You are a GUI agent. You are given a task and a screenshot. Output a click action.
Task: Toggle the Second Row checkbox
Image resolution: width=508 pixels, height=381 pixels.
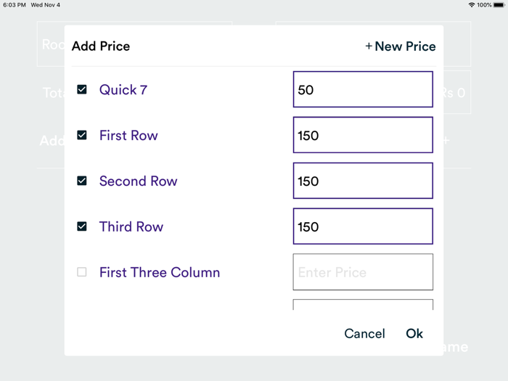82,181
